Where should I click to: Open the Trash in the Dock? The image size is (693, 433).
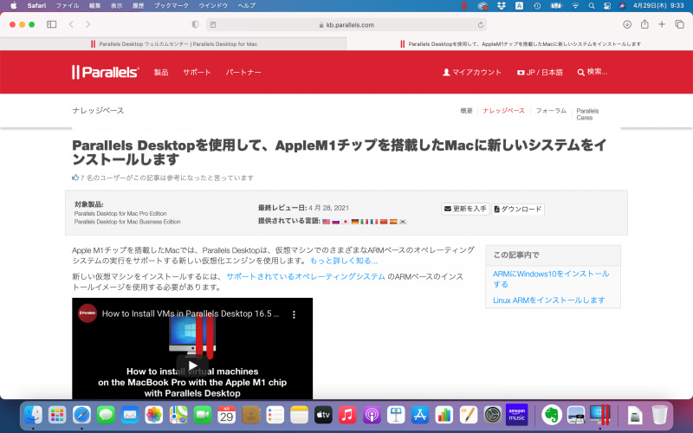coord(659,415)
